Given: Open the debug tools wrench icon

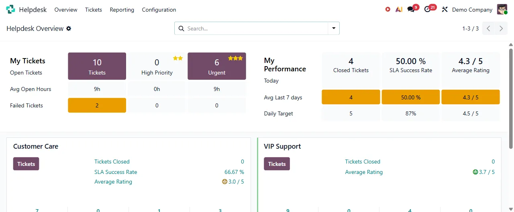Looking at the screenshot, I should (x=445, y=9).
